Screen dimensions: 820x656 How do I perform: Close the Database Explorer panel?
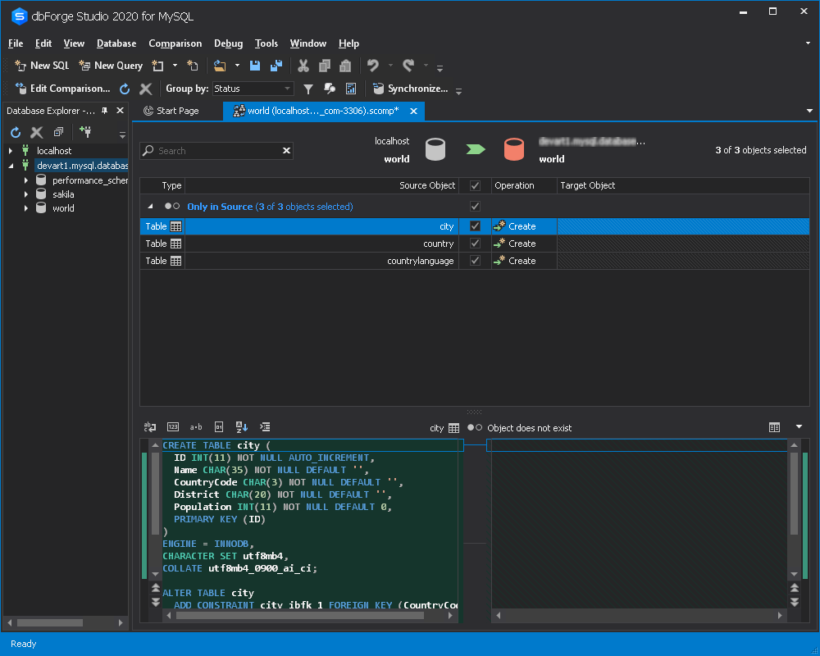coord(120,111)
